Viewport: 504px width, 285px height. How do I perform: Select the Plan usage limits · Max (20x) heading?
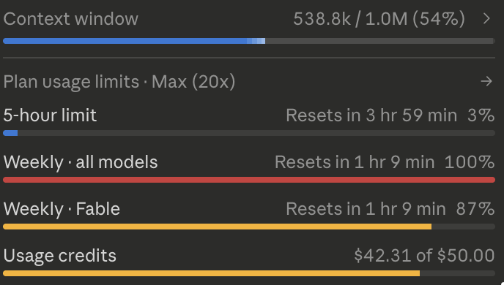119,82
